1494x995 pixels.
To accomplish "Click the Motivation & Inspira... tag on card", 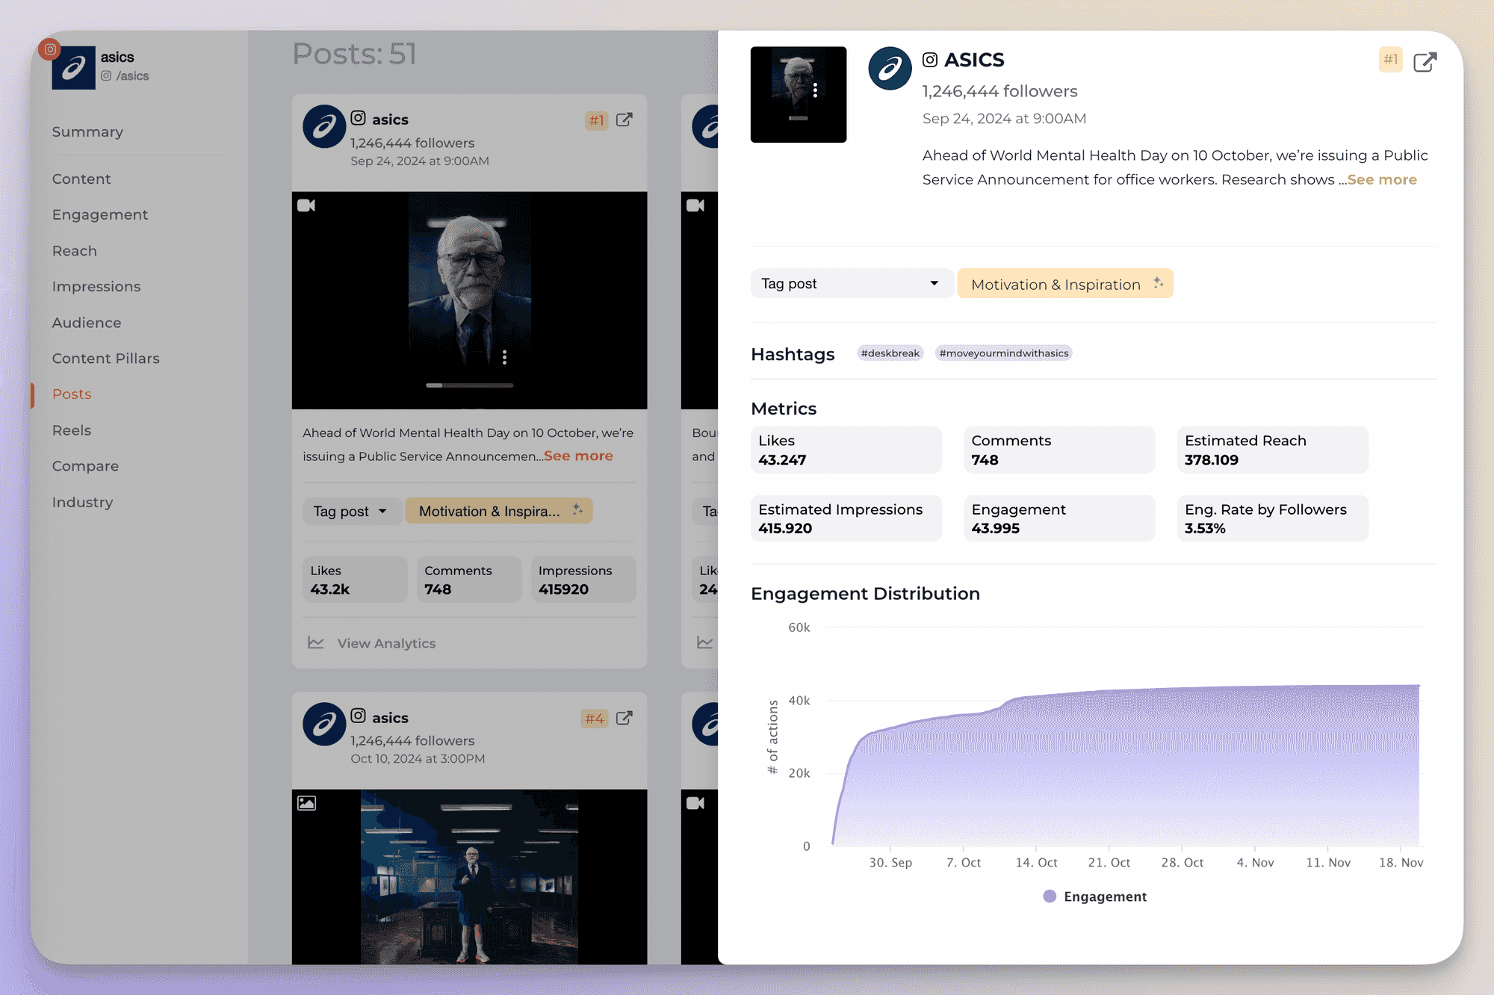I will coord(498,511).
